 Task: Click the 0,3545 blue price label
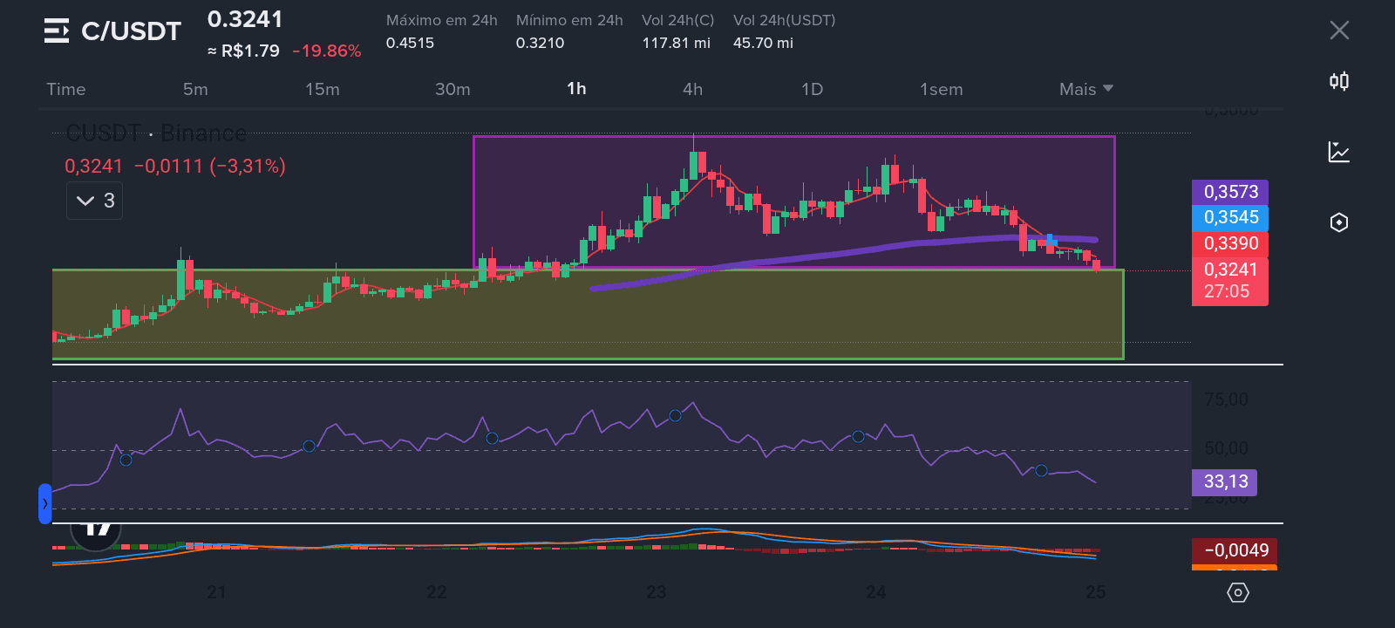click(1230, 218)
